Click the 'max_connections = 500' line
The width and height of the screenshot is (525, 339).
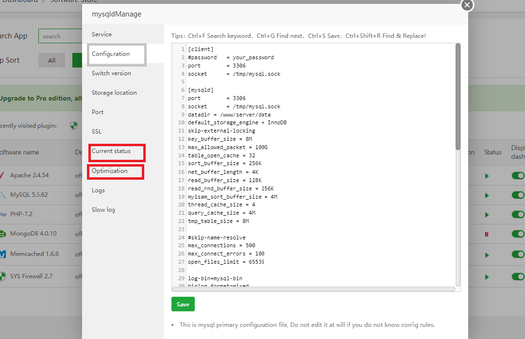(221, 246)
